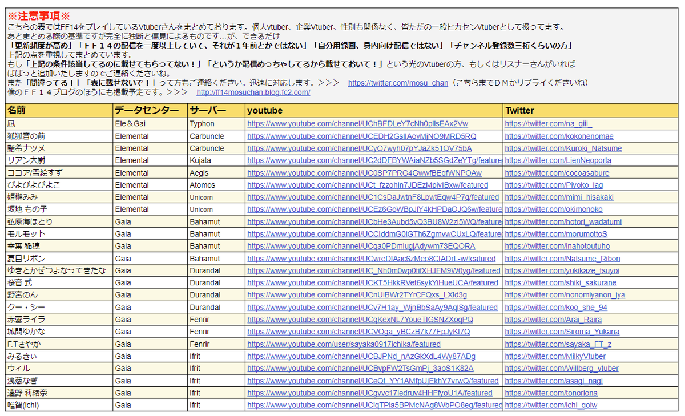
Task: Open the twitter.com/LienNeoporta link
Action: 558,161
